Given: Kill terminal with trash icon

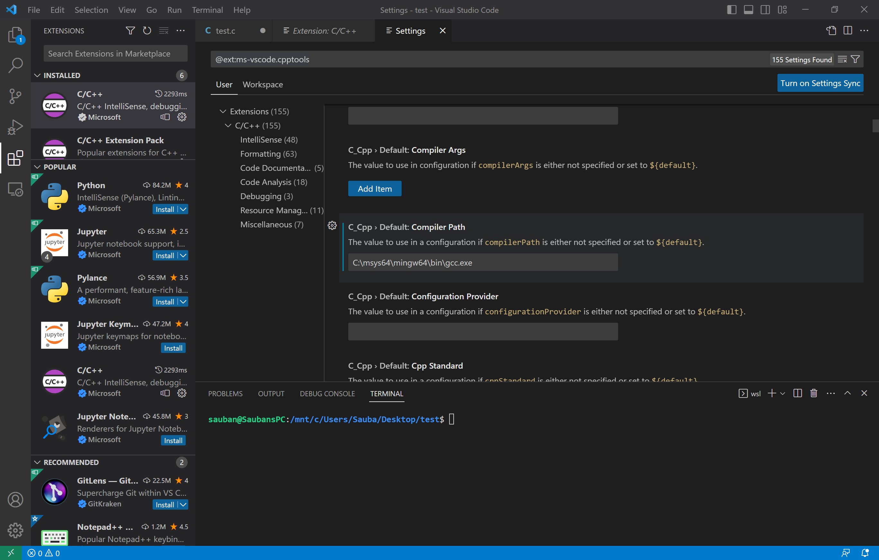Looking at the screenshot, I should [x=814, y=393].
